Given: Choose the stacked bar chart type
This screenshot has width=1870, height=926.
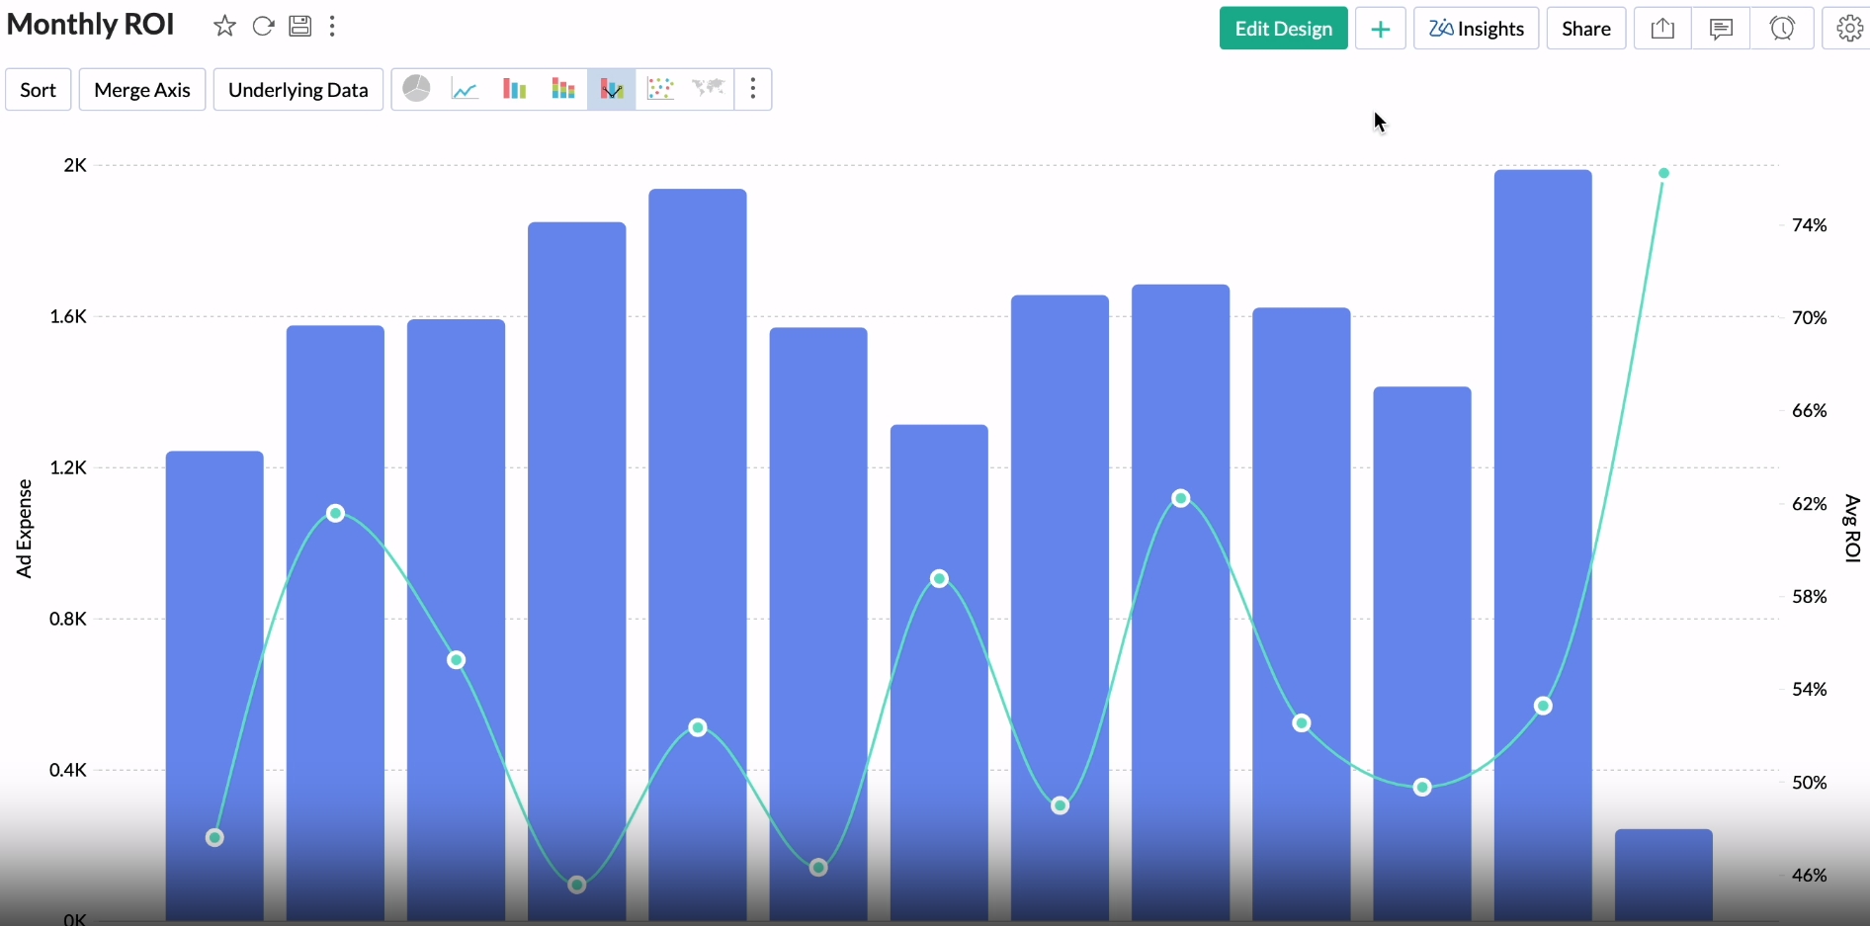Looking at the screenshot, I should (x=563, y=89).
